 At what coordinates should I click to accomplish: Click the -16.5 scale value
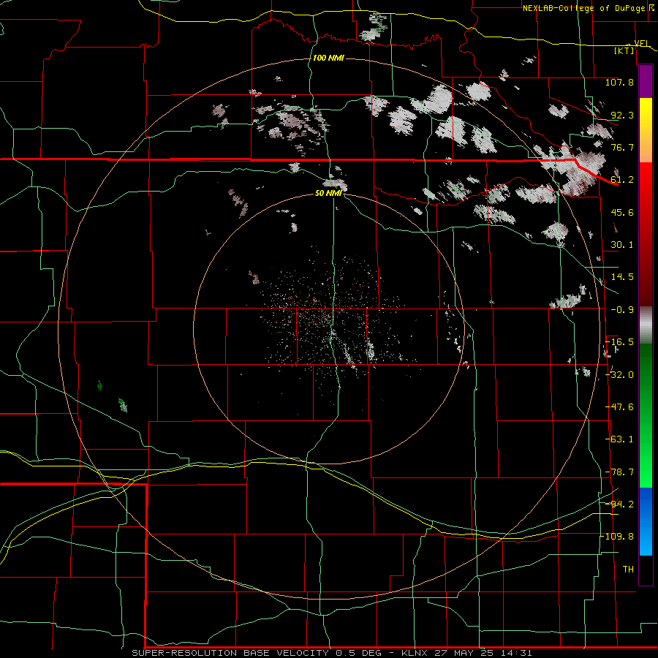(x=619, y=342)
